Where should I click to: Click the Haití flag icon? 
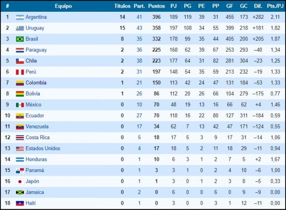coord(20,203)
